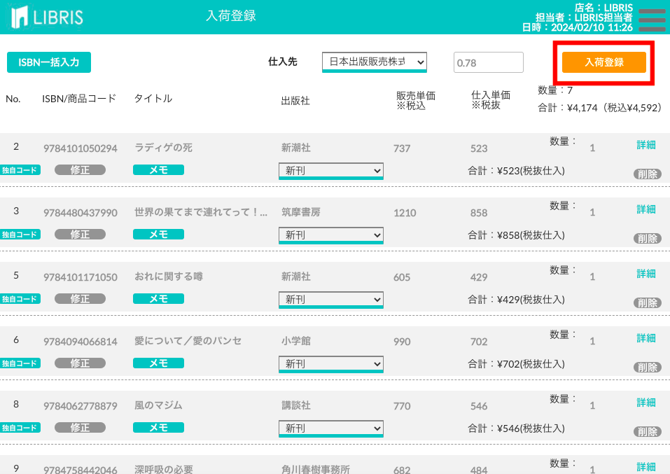Click title 愛について／愛のパンセ
The image size is (670, 474).
(x=188, y=341)
